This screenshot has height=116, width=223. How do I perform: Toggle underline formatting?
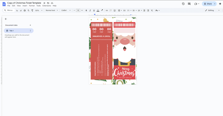pyautogui.click(x=94, y=10)
